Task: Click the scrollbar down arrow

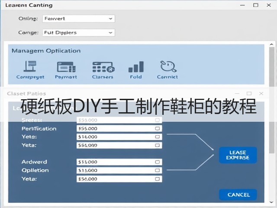Action: tap(271, 202)
